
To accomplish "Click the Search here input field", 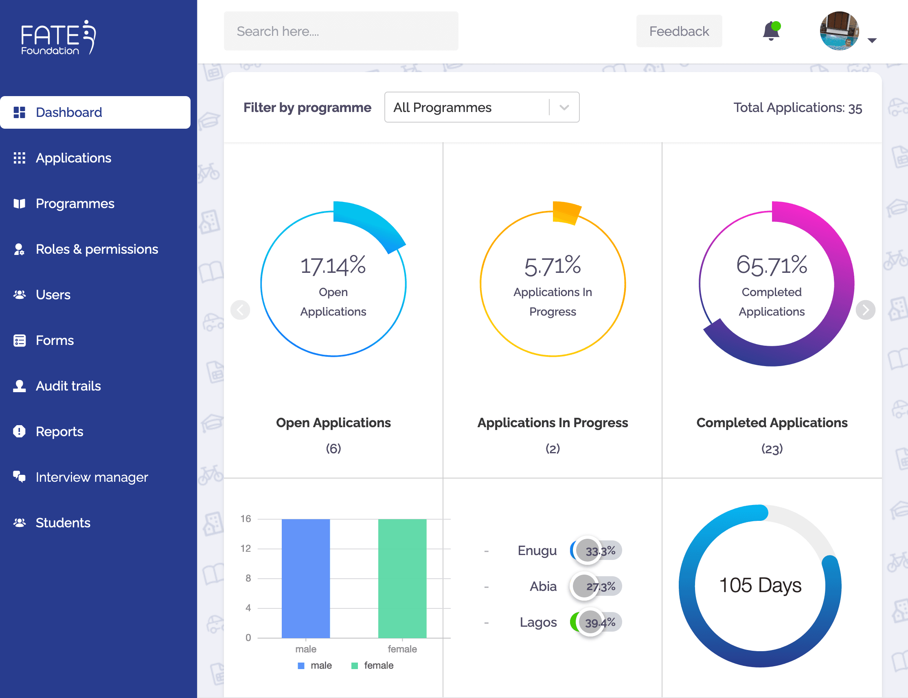I will point(341,31).
